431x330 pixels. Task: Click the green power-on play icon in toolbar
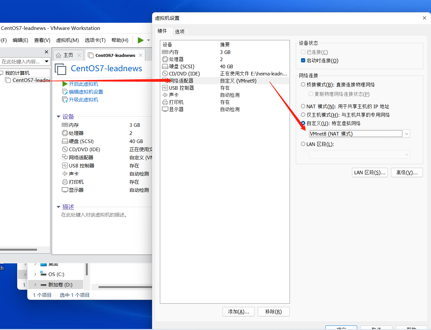click(x=141, y=40)
